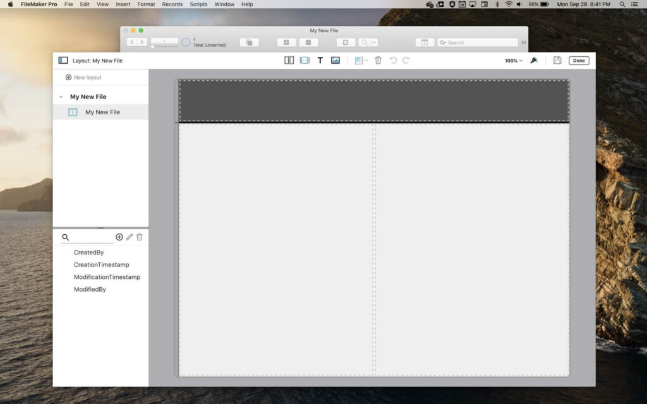Open the Insert menu
Screen dimensions: 647x404
[123, 4]
